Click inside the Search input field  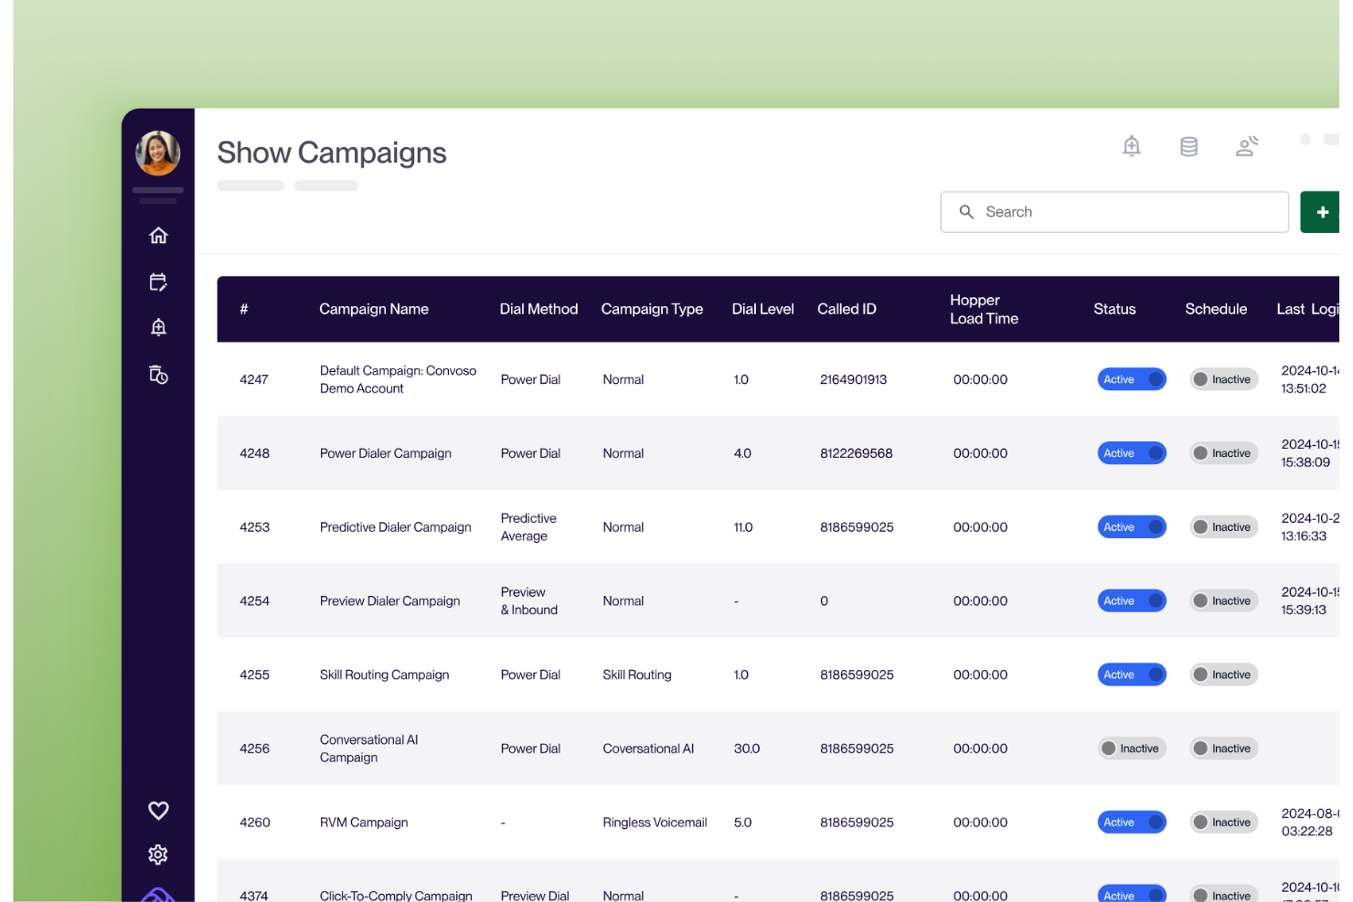coord(1097,211)
